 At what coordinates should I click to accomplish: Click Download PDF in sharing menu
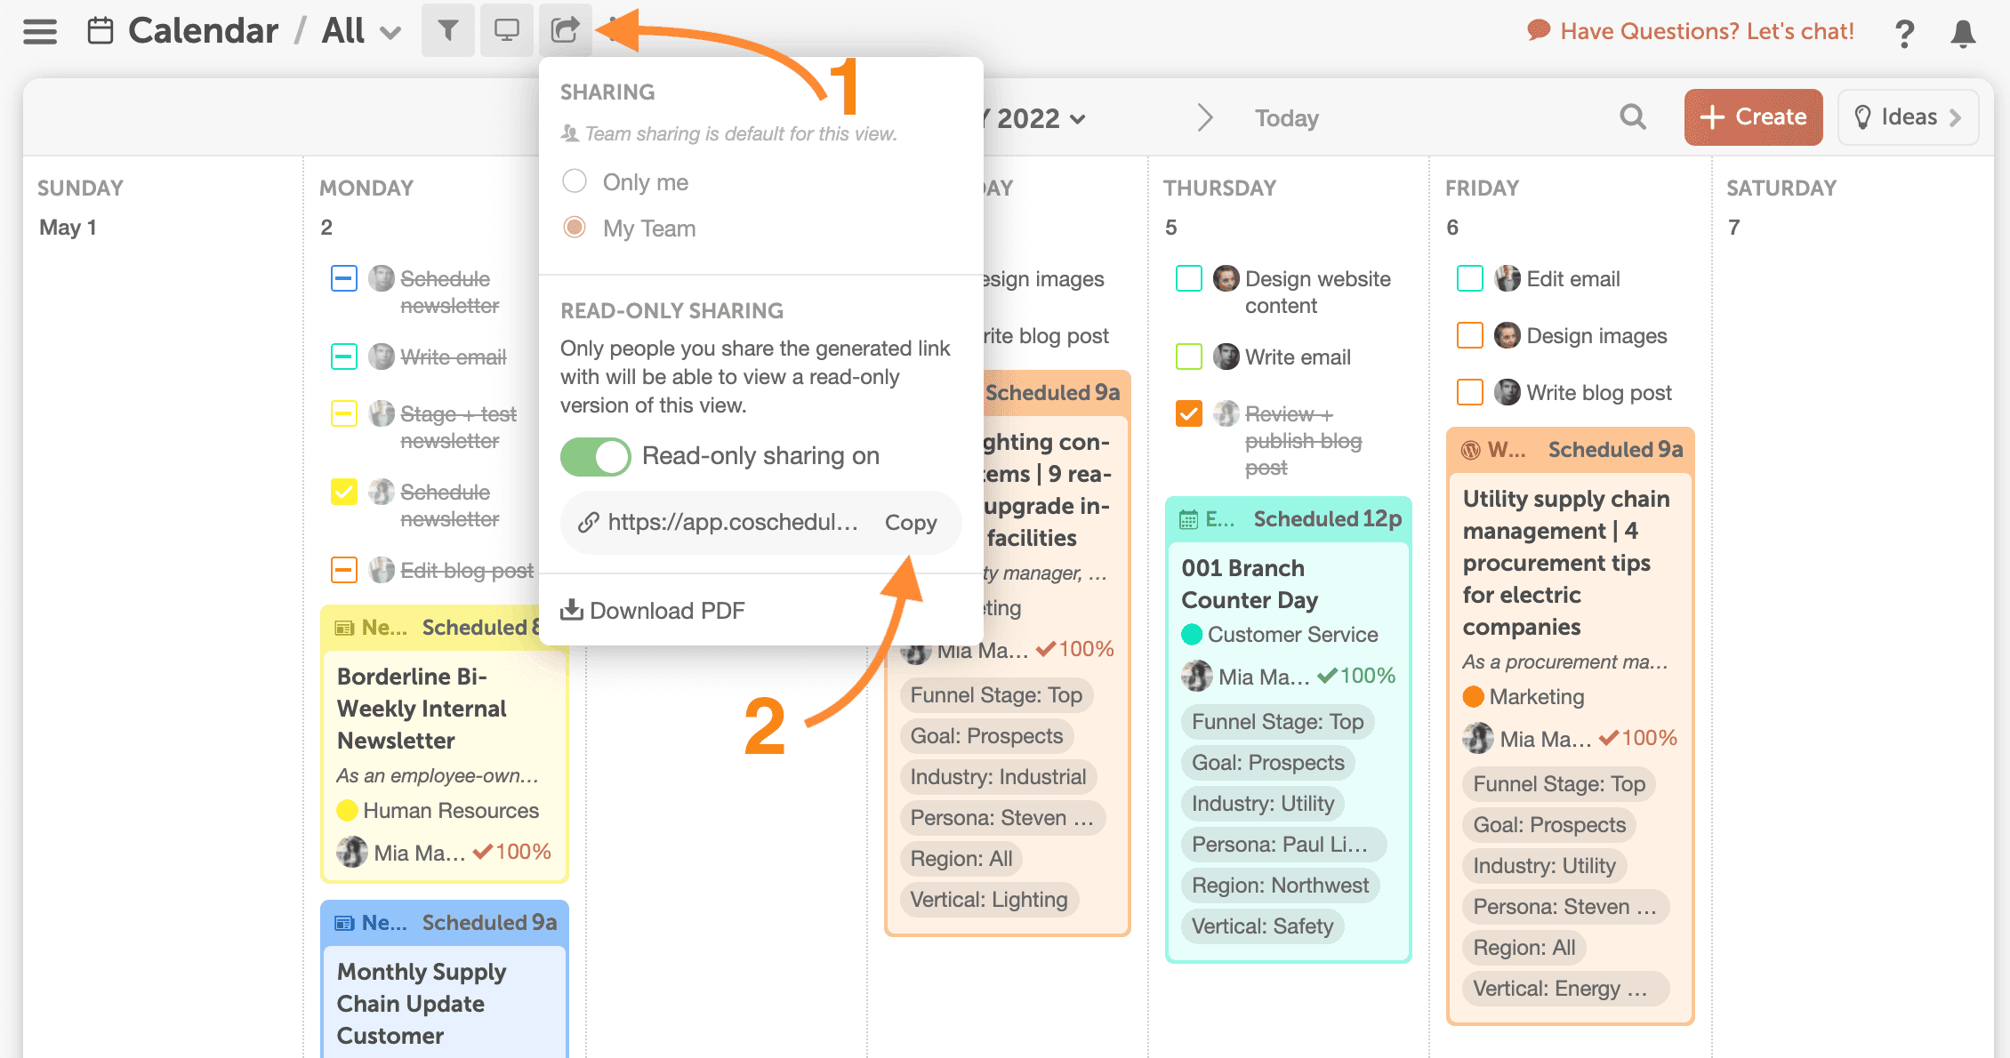click(652, 610)
